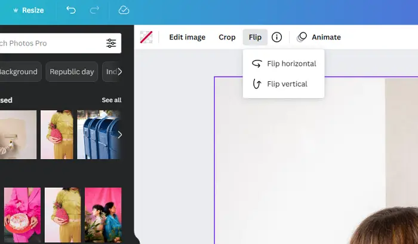418x244 pixels.
Task: Click the Resize crown icon
Action: (16, 10)
